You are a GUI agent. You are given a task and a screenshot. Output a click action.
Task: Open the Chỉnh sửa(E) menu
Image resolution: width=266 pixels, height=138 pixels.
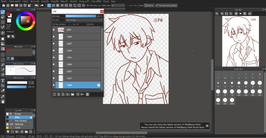pyautogui.click(x=15, y=1)
